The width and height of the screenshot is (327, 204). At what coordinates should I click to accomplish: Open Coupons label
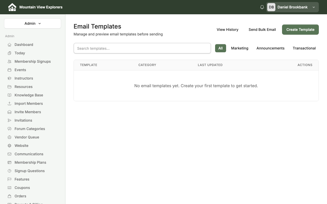click(x=22, y=188)
